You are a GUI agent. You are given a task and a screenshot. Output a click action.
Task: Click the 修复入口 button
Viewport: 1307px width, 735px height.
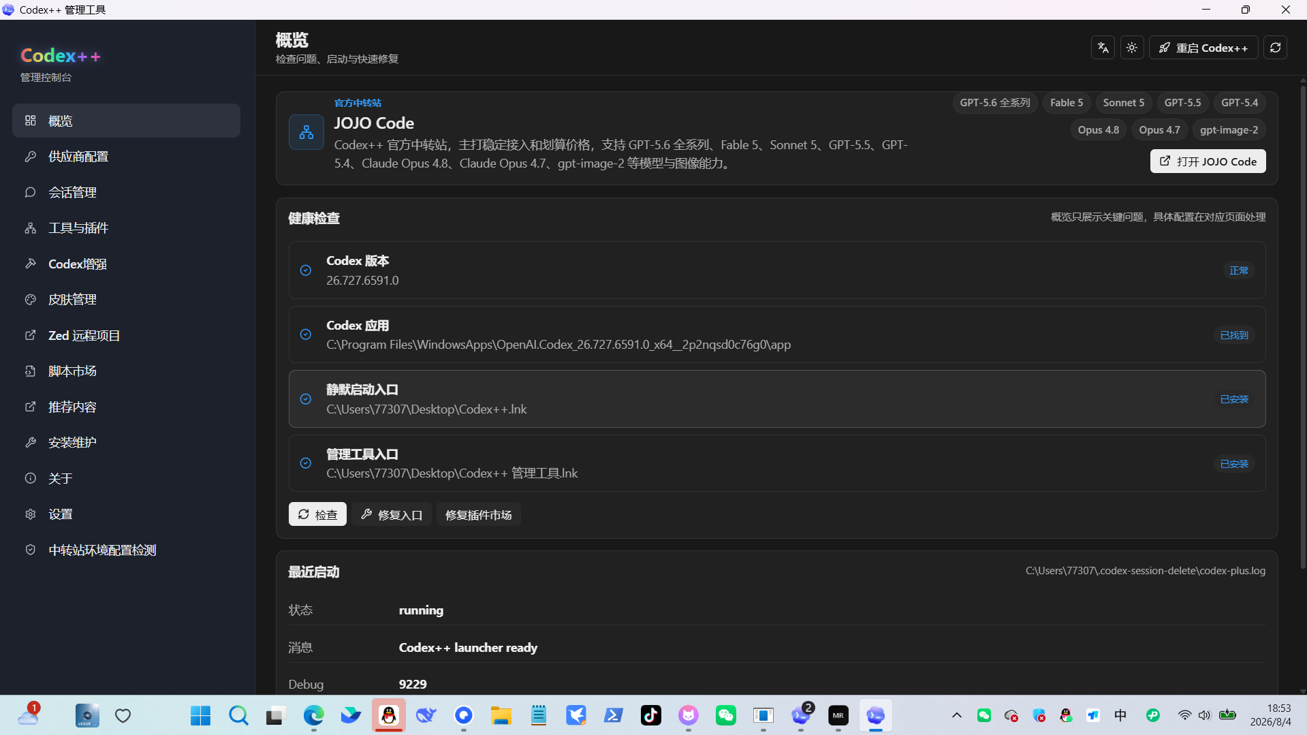coord(392,514)
